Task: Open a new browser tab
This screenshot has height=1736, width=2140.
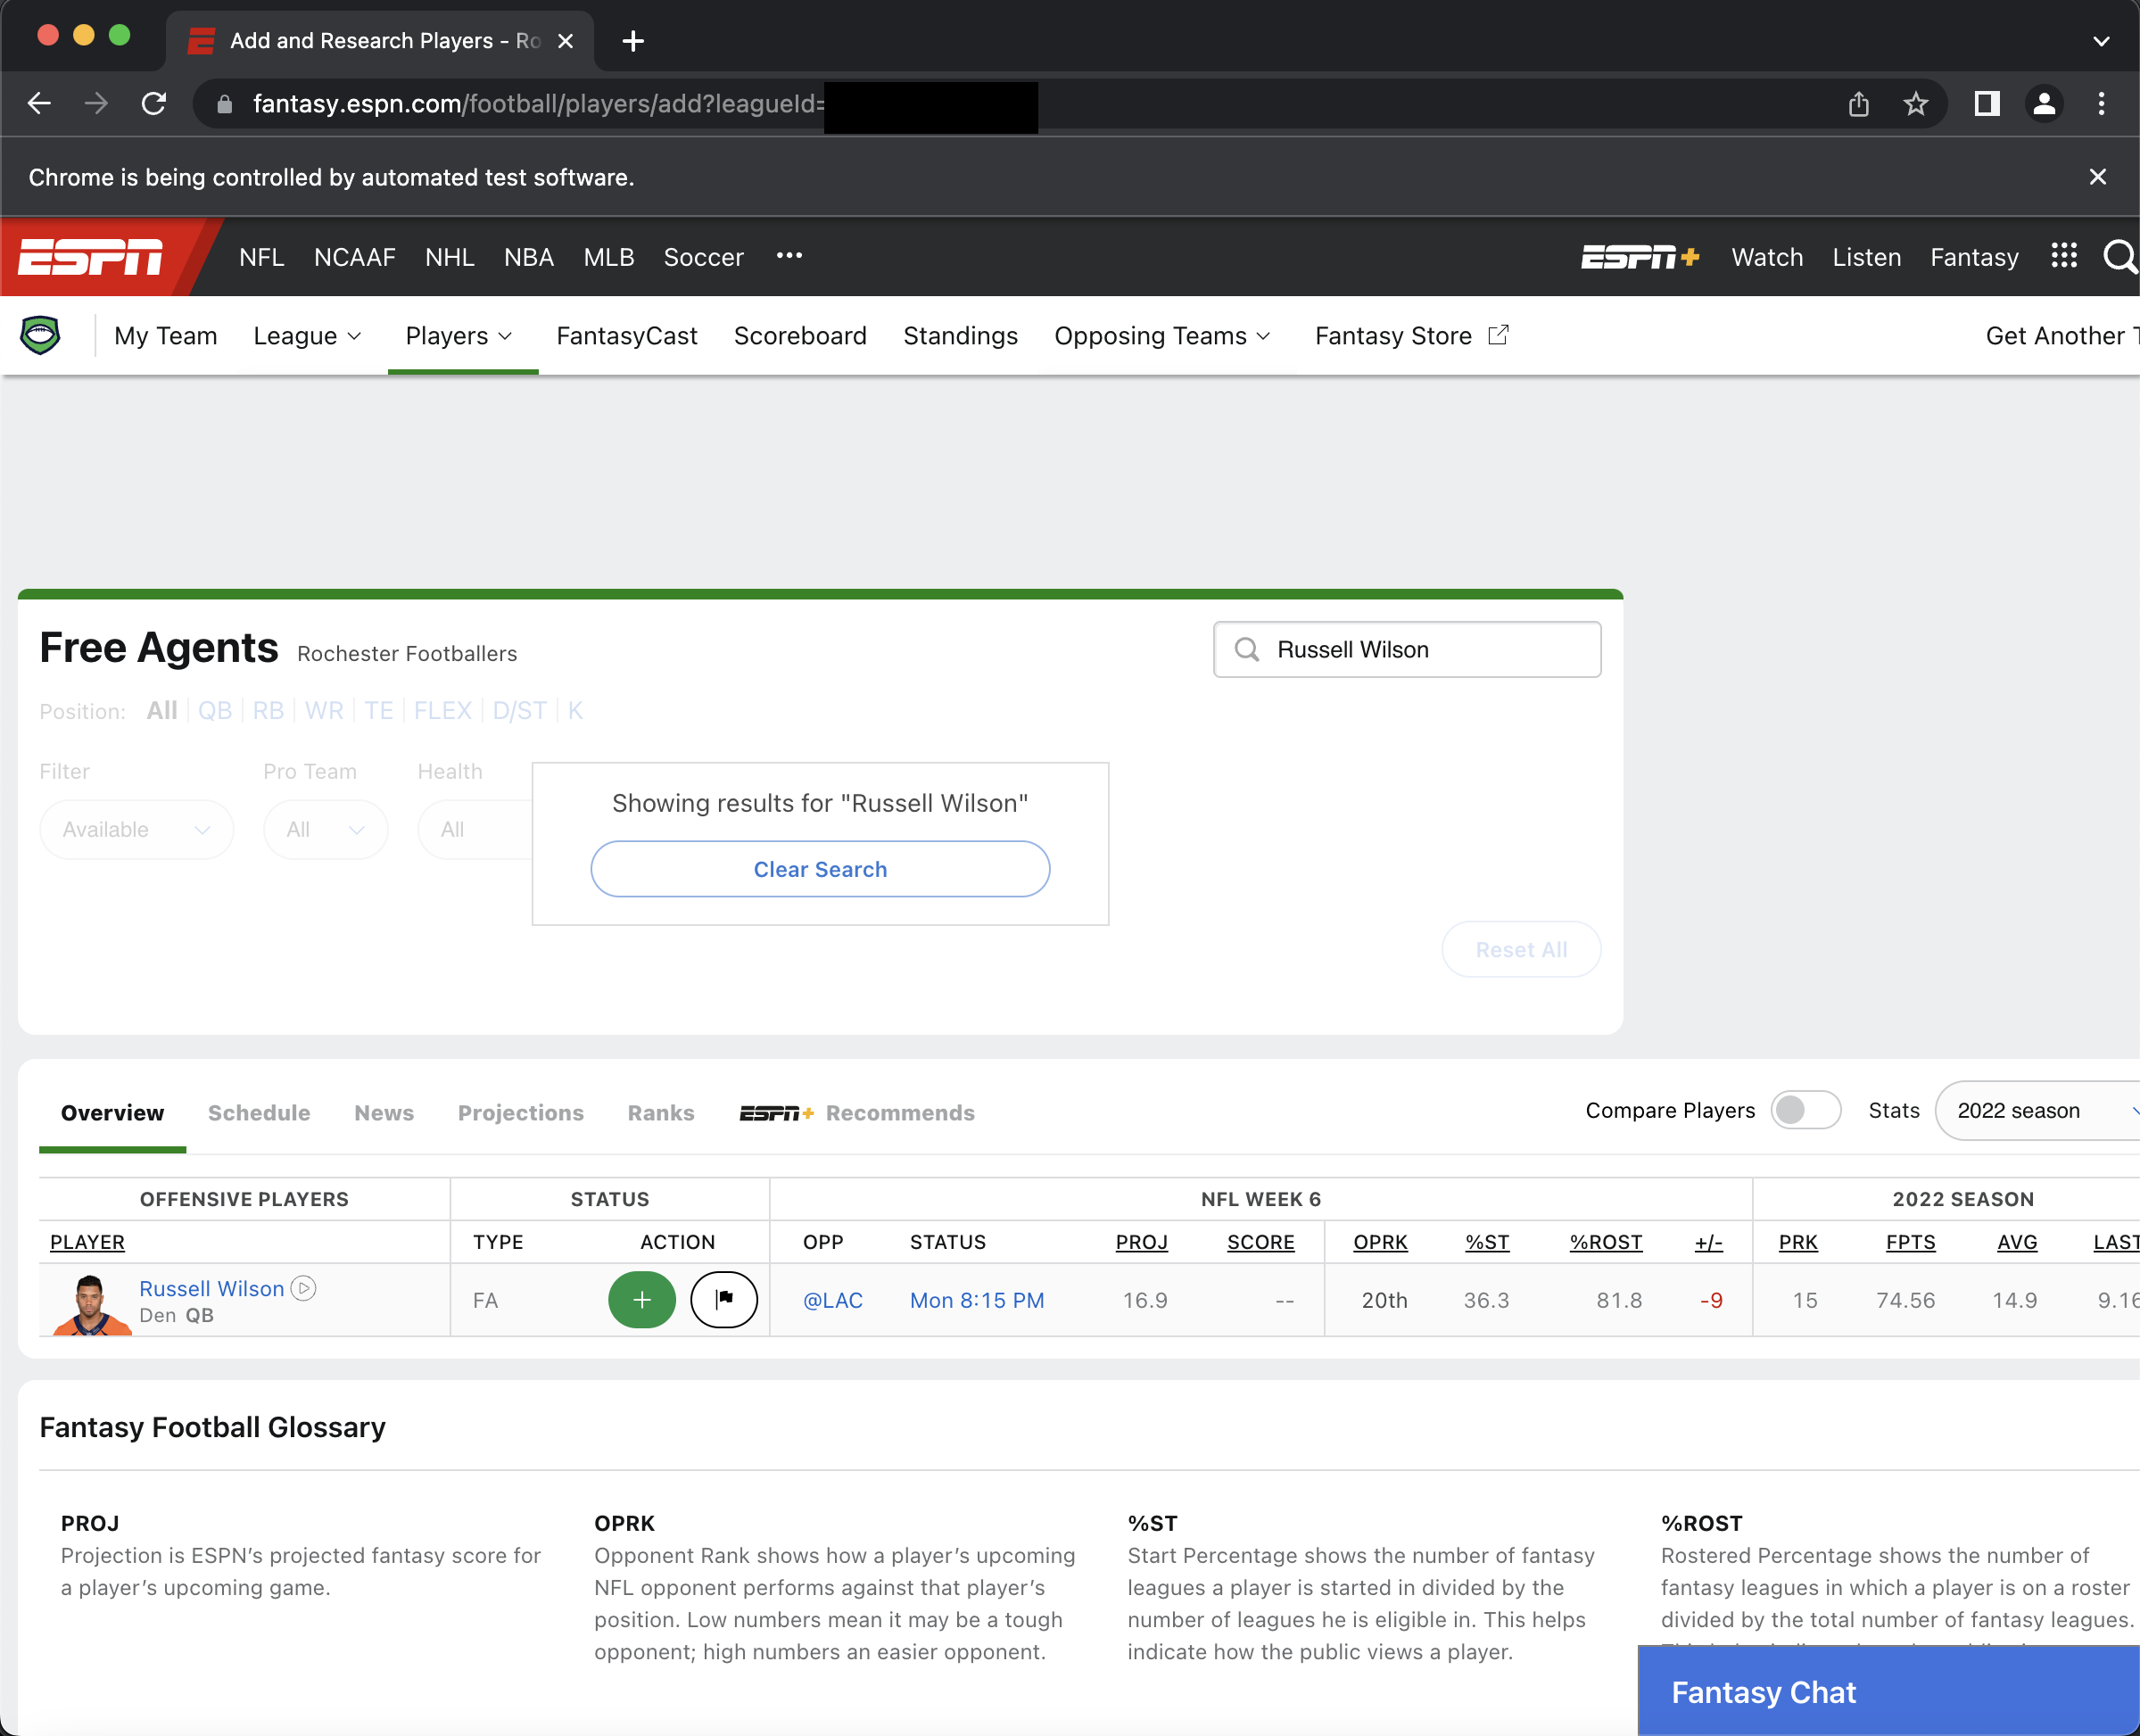Action: 633,41
